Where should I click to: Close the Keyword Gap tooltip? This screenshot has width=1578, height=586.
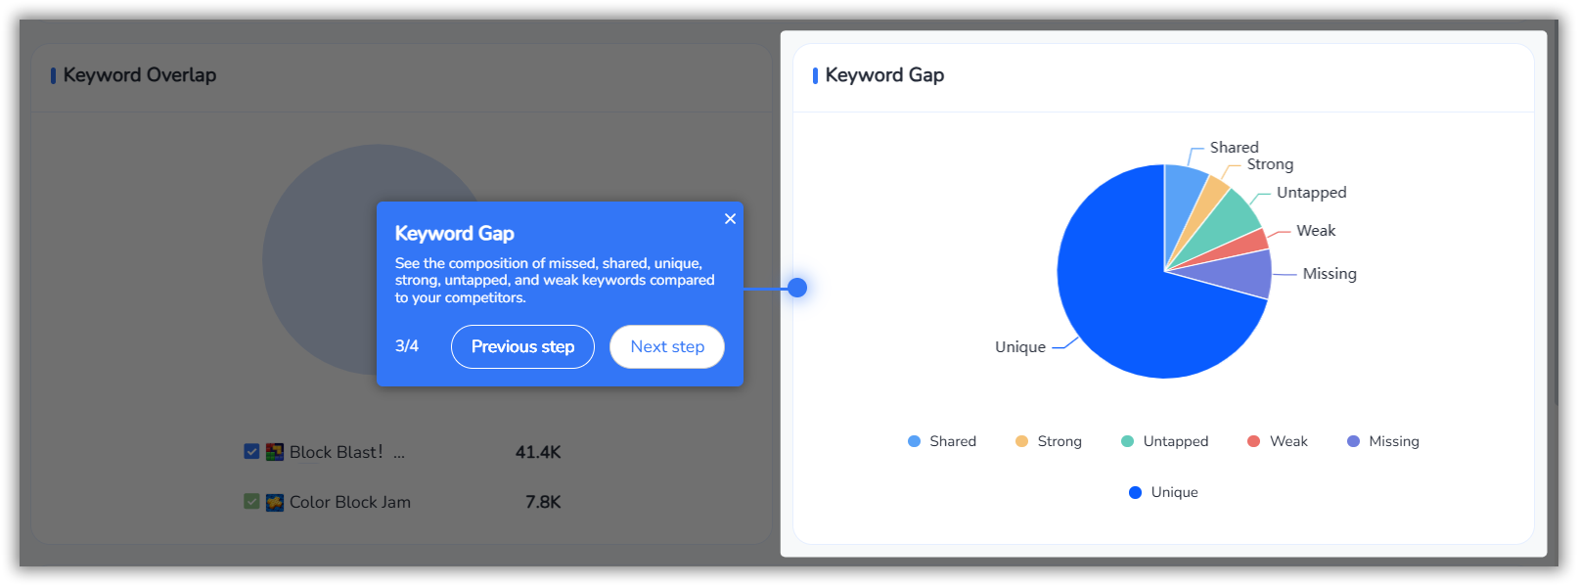(730, 219)
